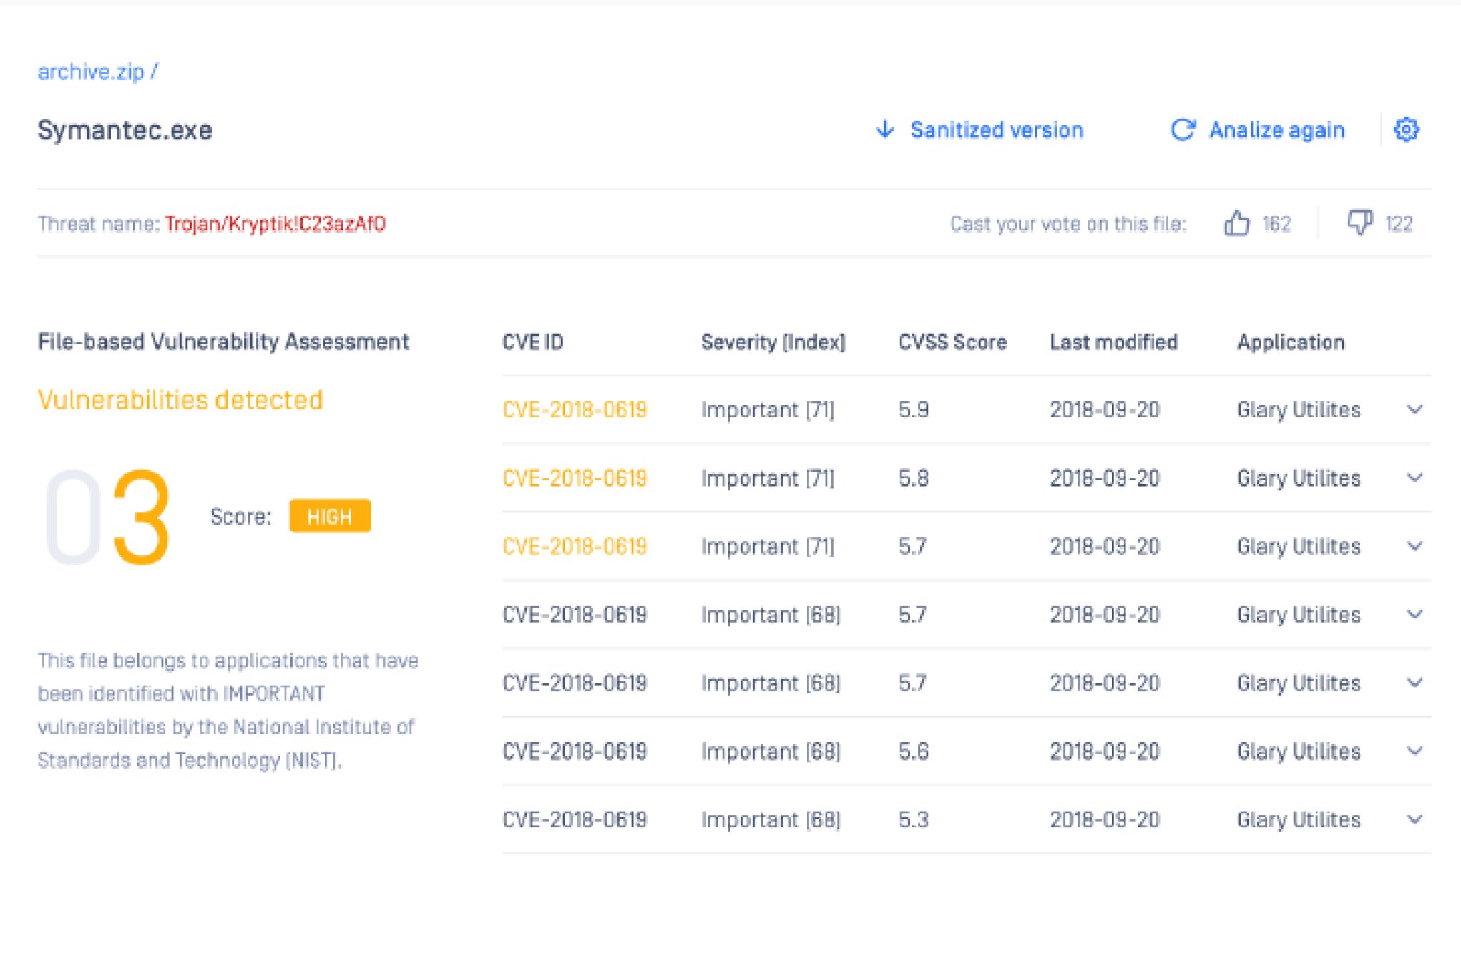Click Glary Utilites in the 5.3 row

point(1299,819)
